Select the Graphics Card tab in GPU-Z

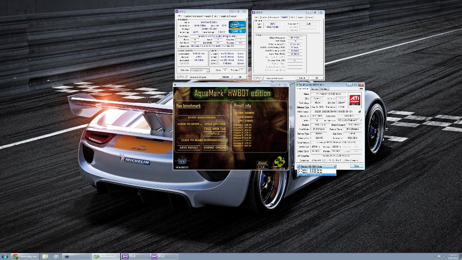pos(303,89)
